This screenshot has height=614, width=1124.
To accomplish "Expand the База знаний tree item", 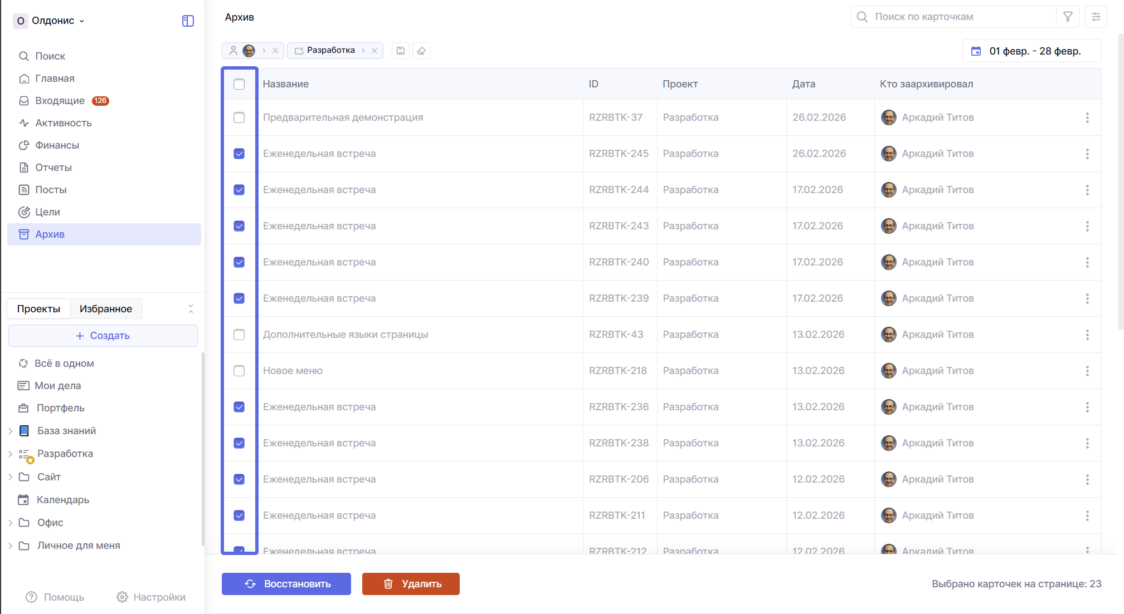I will [11, 431].
